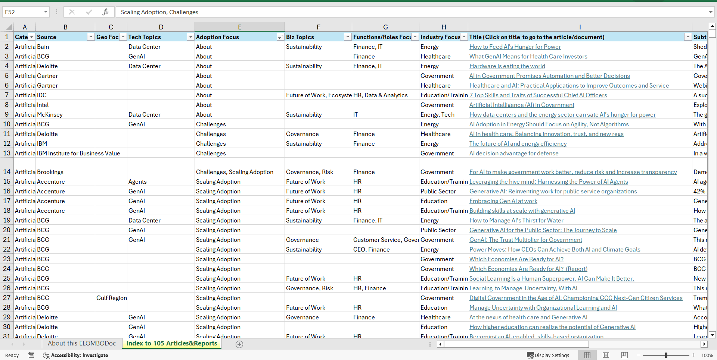This screenshot has width=717, height=360.
Task: Open Adoption Focus sorted filter dropdown
Action: (280, 37)
